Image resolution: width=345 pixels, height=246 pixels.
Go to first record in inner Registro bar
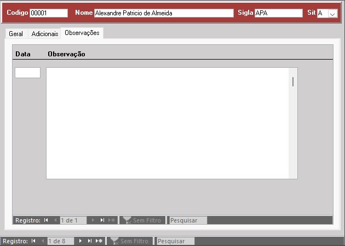pos(46,220)
